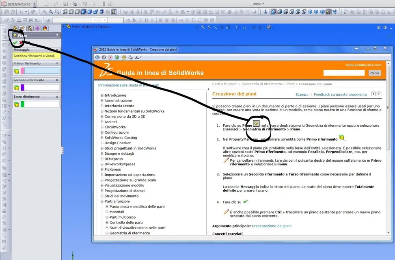Choose the Wireframe display style cube

coord(65,12)
